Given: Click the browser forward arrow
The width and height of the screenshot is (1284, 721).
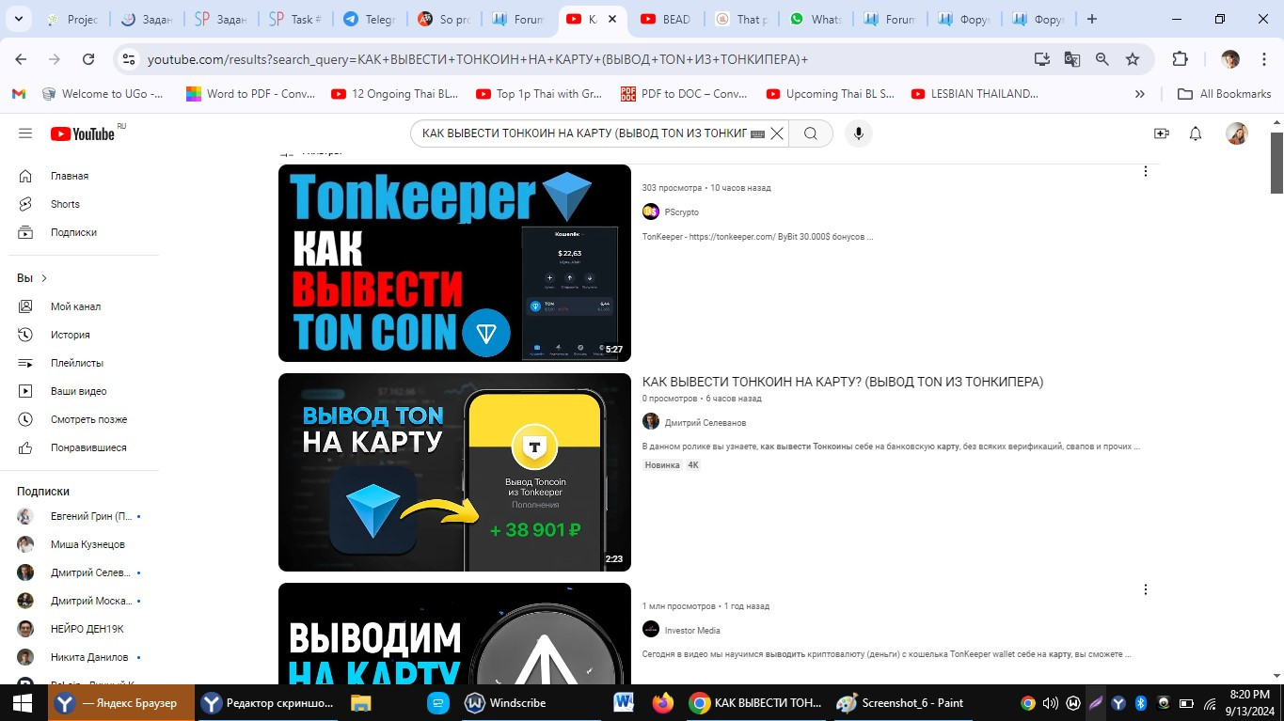Looking at the screenshot, I should pos(55,59).
